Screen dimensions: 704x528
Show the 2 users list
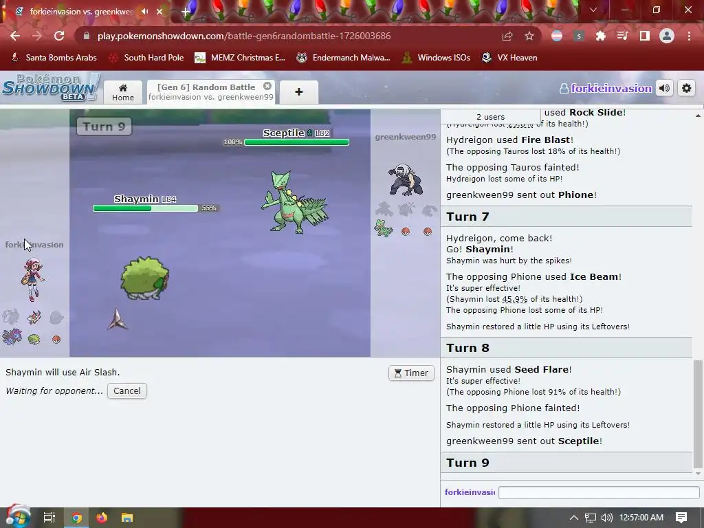490,117
